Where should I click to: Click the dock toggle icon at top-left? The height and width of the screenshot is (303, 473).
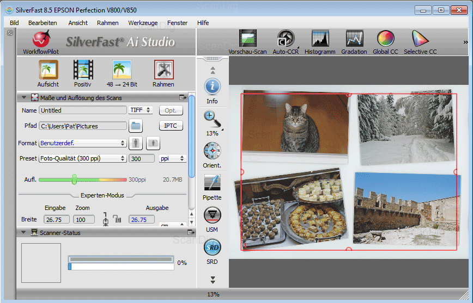(x=10, y=33)
